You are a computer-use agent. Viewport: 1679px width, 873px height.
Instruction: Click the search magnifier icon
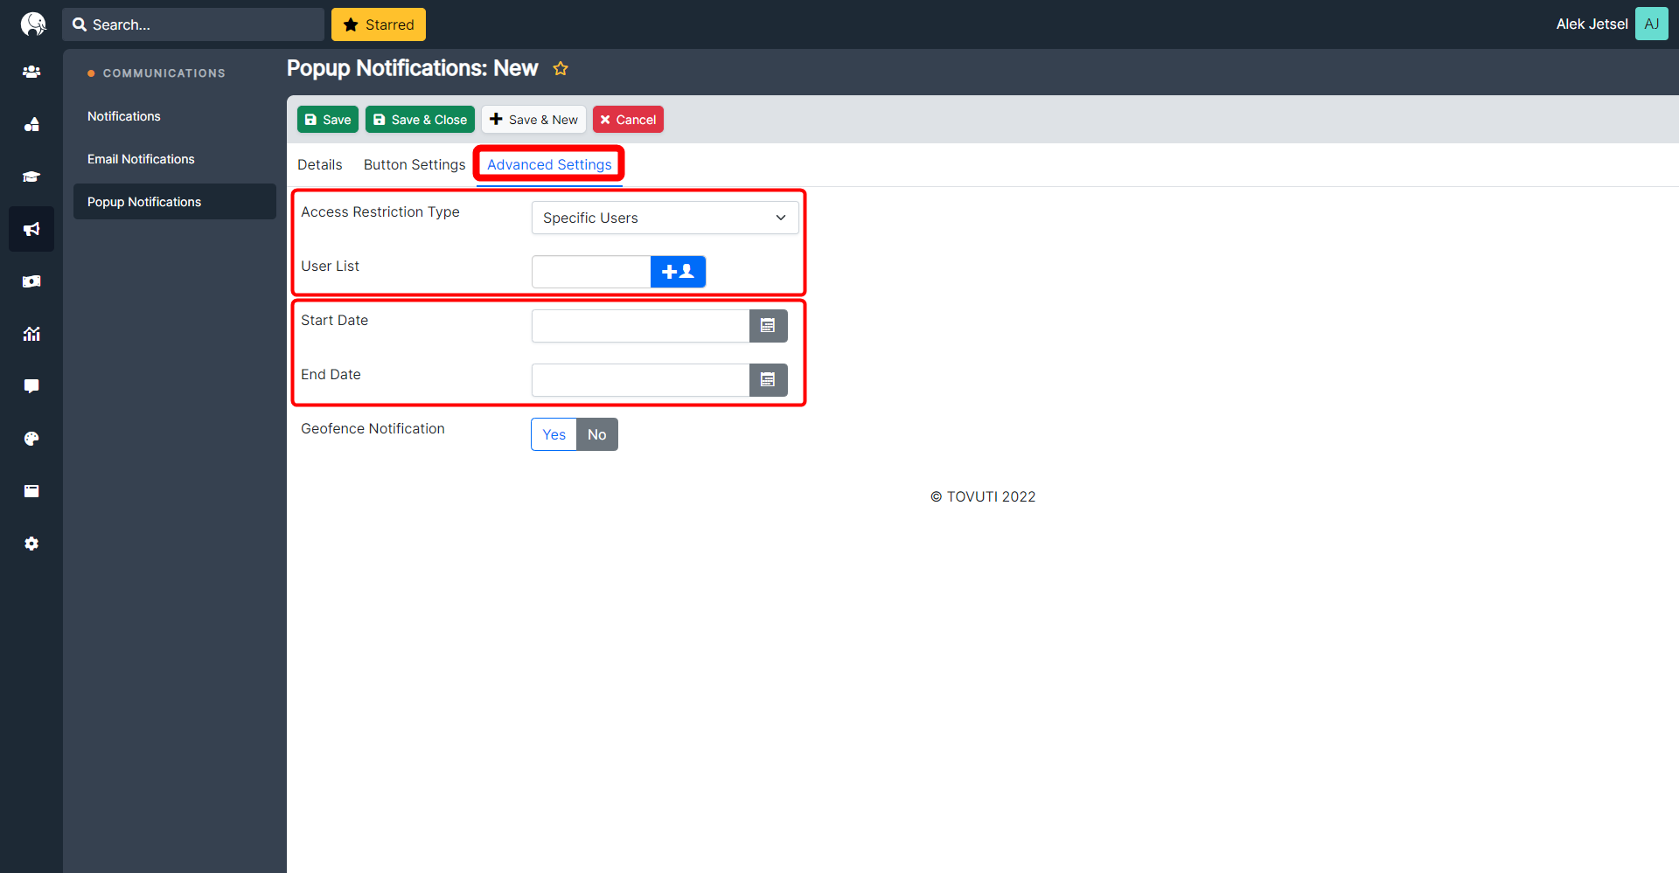click(x=80, y=24)
